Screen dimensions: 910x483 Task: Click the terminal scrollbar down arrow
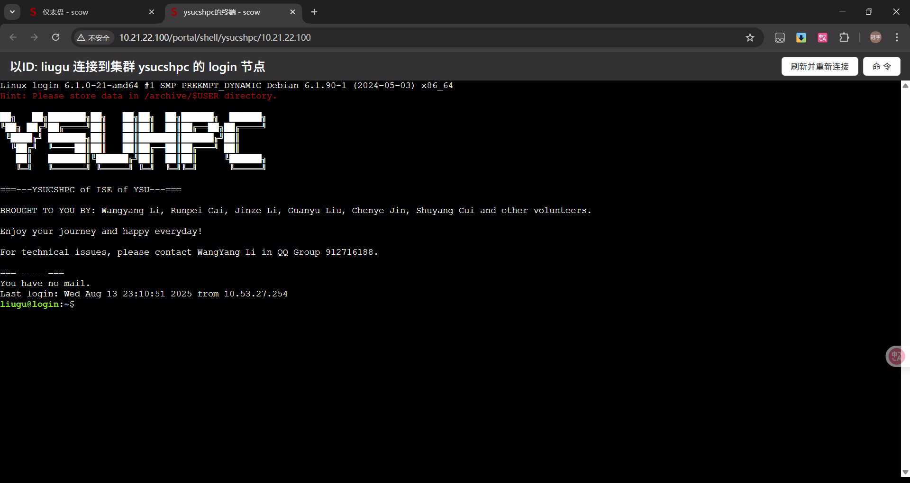[x=905, y=472]
